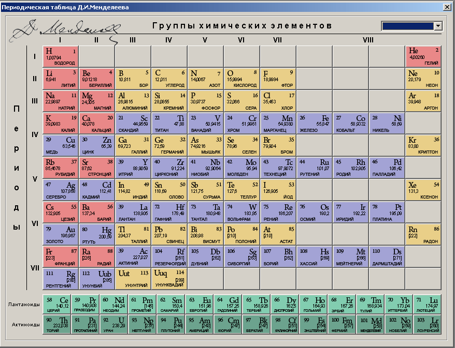Click the francium cell (Fr, Франций)
Image resolution: width=455 pixels, height=348 pixels.
(61, 256)
